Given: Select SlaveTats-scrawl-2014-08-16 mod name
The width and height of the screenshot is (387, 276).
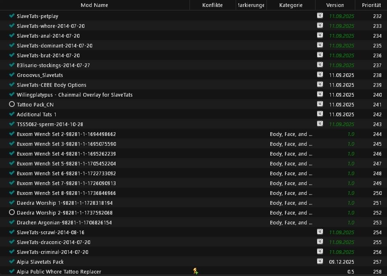Looking at the screenshot, I should click(x=50, y=232).
